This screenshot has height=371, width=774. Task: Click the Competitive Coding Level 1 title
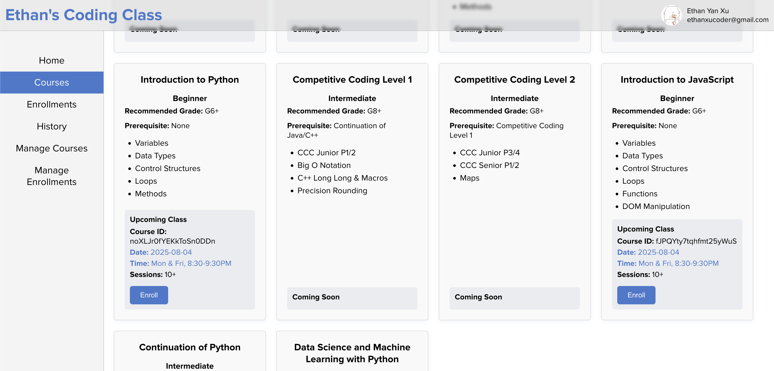coord(352,80)
